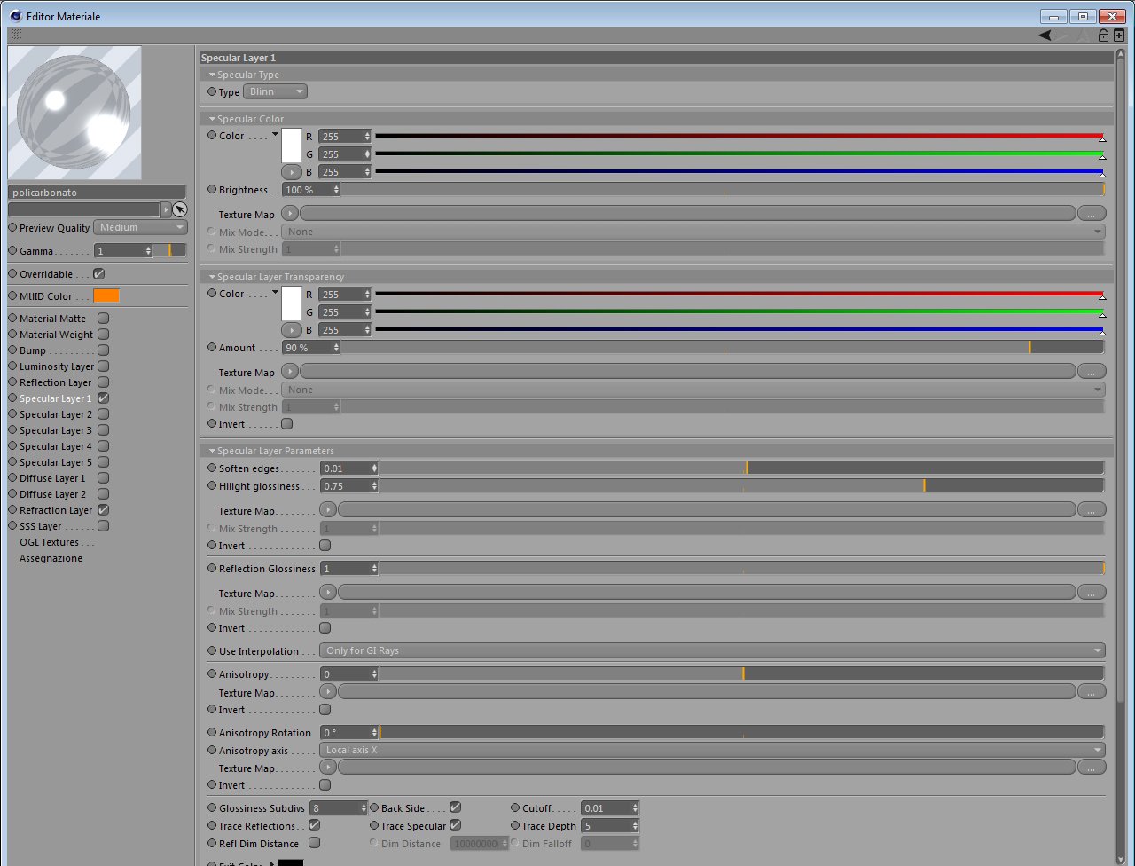Disable the Refraction Layer checkbox
Viewport: 1135px width, 866px height.
click(103, 509)
